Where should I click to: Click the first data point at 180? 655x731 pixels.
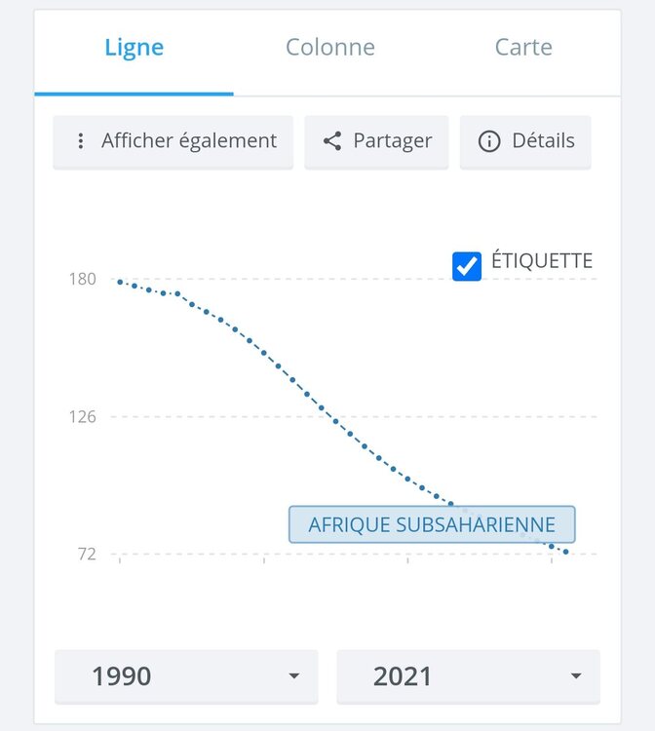click(x=120, y=282)
